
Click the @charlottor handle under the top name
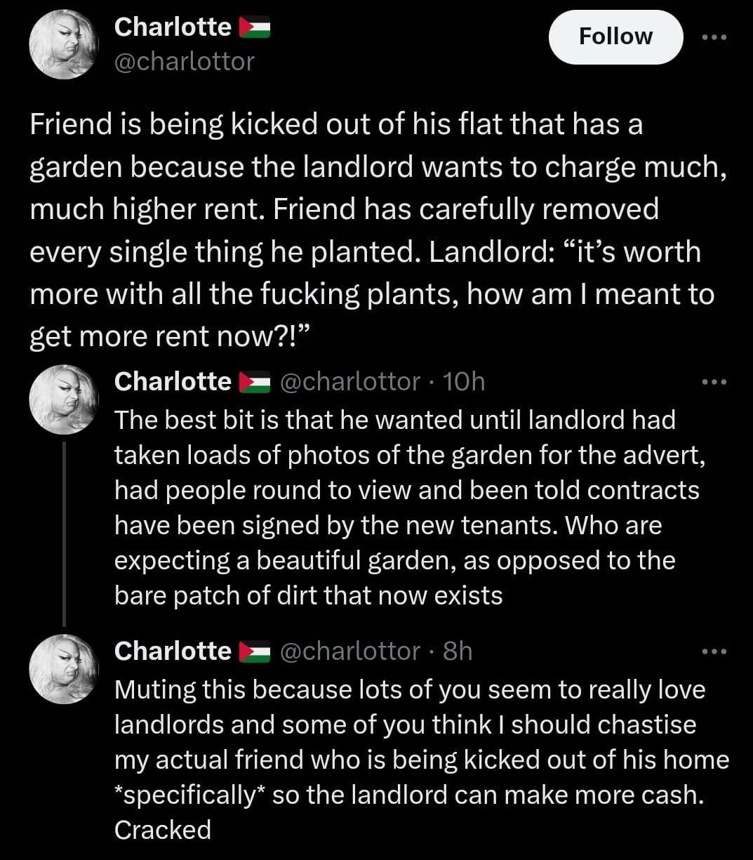pyautogui.click(x=184, y=62)
